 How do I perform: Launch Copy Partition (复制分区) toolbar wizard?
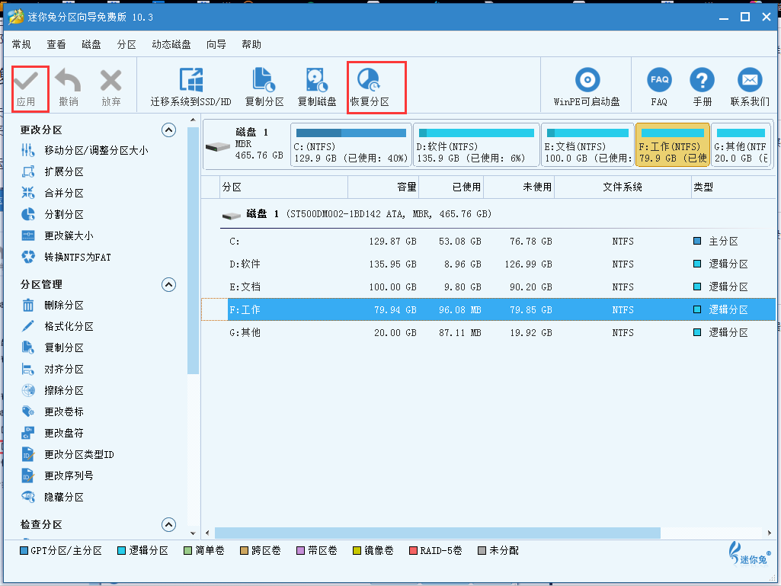point(264,87)
